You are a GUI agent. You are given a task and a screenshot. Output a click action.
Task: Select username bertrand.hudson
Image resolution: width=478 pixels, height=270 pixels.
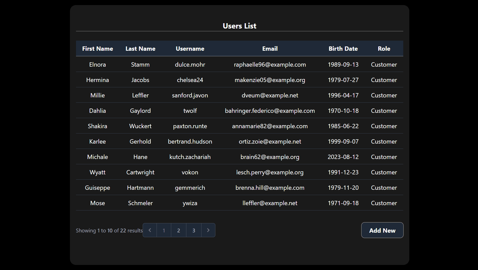[x=190, y=142]
